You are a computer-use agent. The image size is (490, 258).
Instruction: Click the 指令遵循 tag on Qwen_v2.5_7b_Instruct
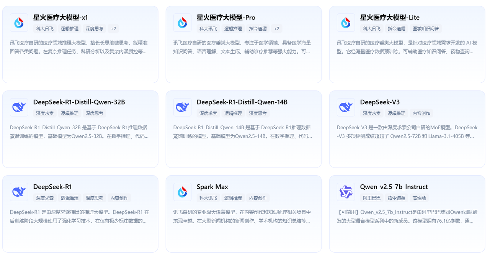397,198
